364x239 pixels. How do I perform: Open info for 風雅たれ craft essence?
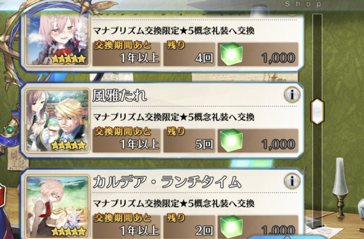[292, 95]
